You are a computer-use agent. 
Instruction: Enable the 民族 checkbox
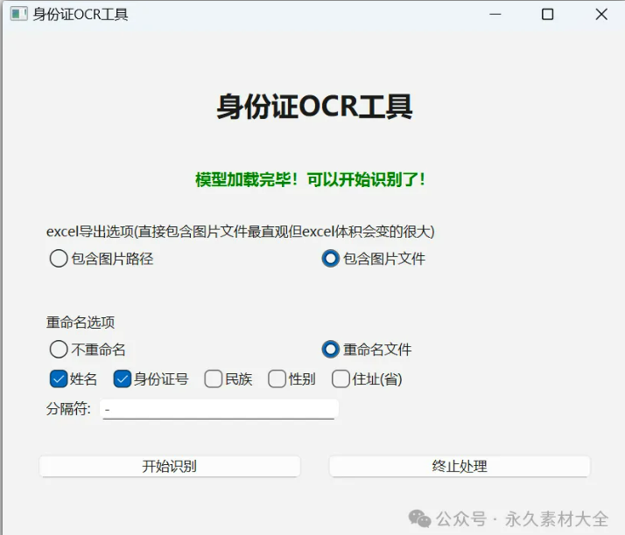click(x=213, y=379)
